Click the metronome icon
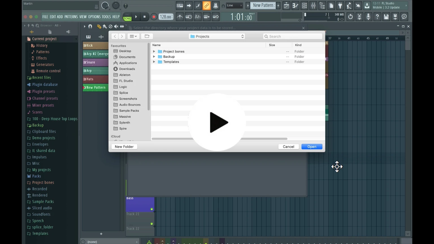This screenshot has width=434, height=244. [180, 17]
